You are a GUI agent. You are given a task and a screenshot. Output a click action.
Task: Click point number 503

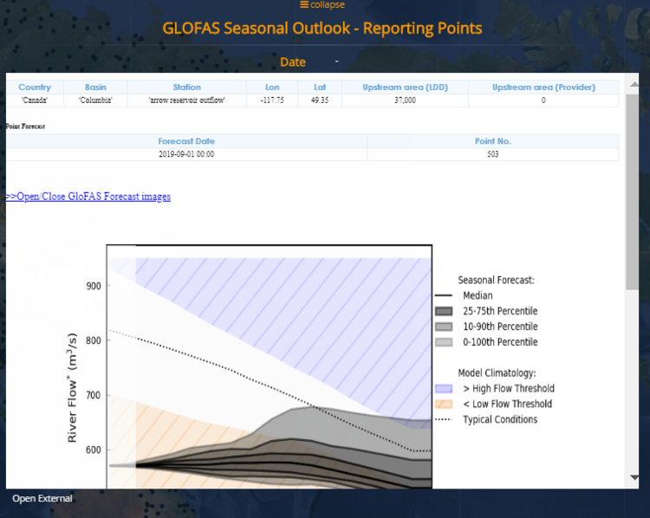tap(493, 154)
